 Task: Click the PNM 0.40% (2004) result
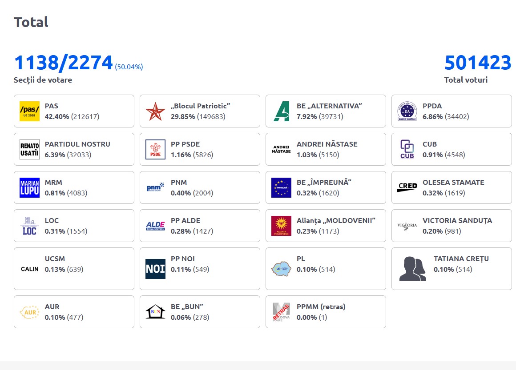click(192, 193)
